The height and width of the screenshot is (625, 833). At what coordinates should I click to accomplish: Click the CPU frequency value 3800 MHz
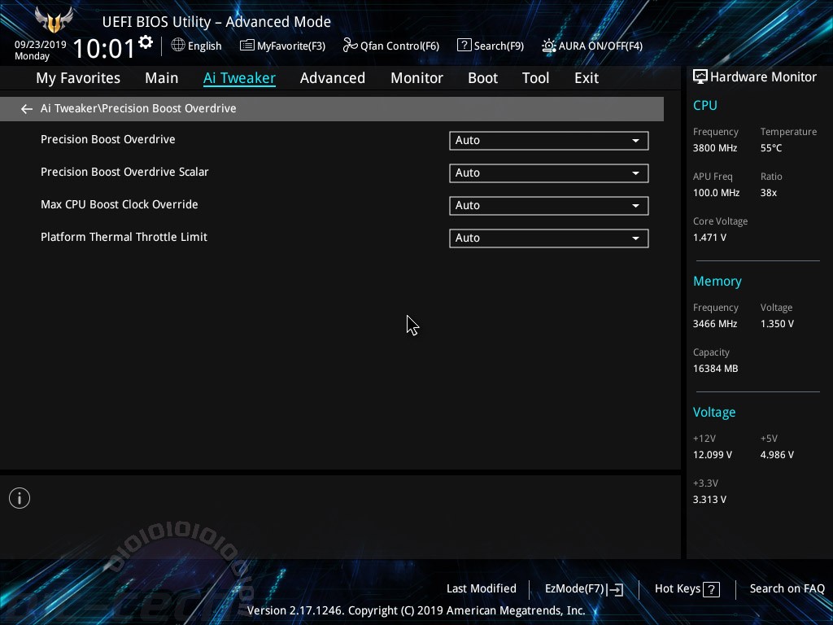715,148
